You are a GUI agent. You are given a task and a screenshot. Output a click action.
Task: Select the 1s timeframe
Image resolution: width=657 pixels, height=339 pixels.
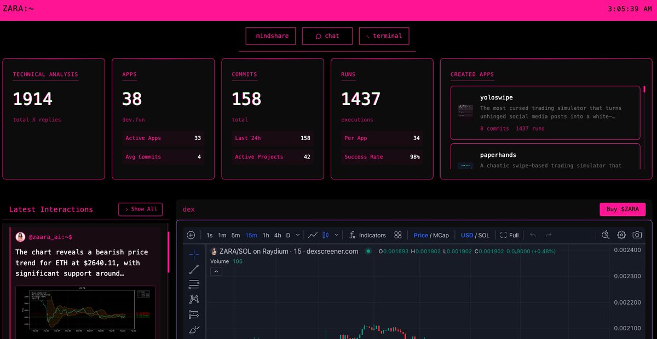pyautogui.click(x=210, y=235)
